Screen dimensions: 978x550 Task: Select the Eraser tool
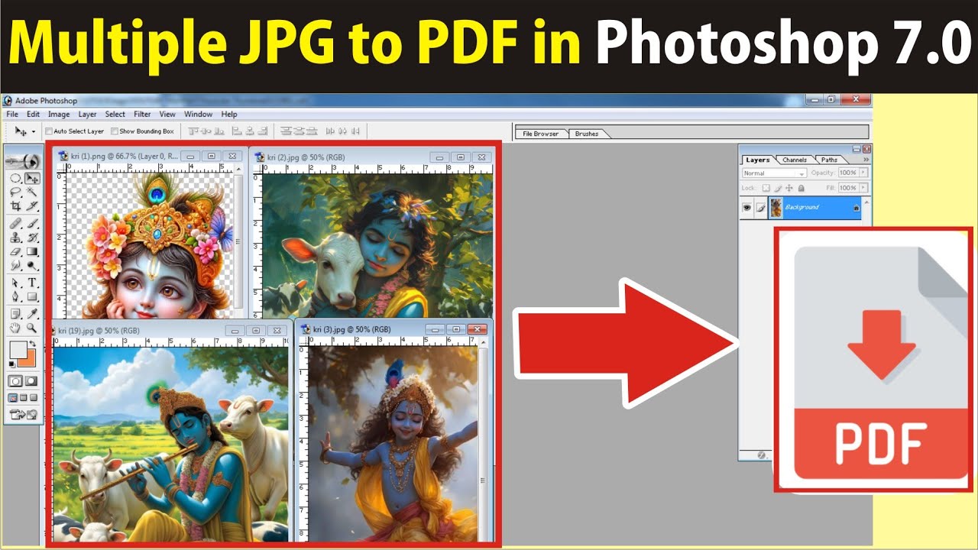pos(15,251)
